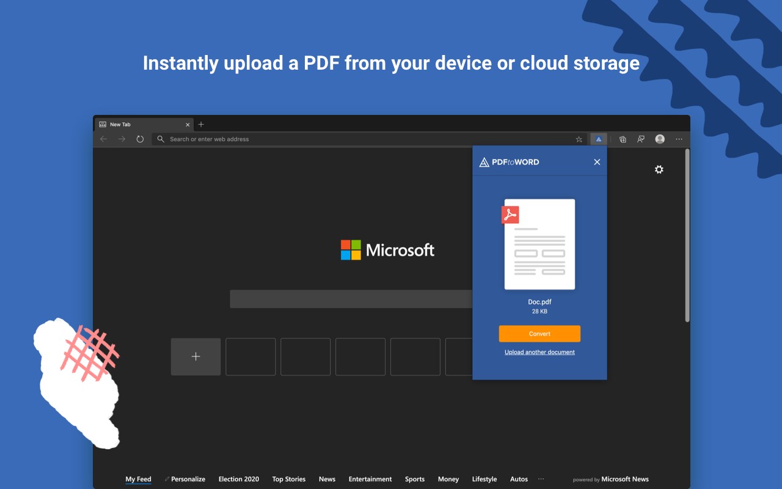Click the feedback icon in the browser toolbar

[641, 139]
